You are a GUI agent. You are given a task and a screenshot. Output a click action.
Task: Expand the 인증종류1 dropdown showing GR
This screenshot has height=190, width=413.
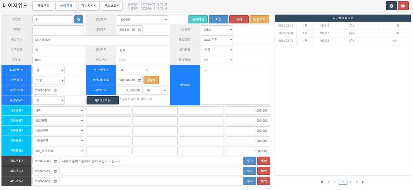[x=58, y=110]
